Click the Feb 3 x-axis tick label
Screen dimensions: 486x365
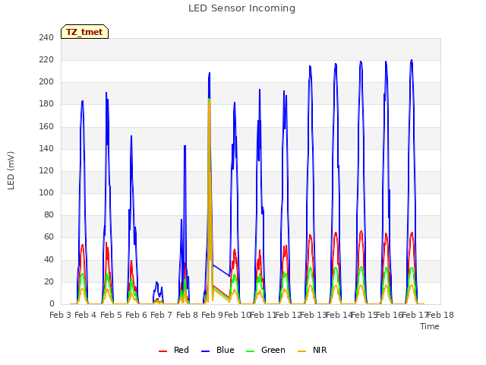tap(61, 315)
